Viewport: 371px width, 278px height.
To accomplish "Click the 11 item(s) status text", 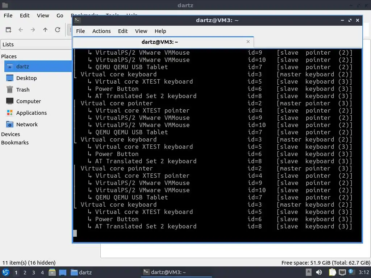I will 29,263.
